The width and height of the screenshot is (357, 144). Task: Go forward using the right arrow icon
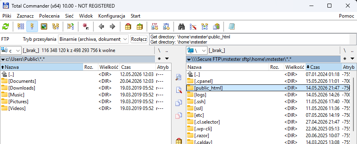[112, 26]
